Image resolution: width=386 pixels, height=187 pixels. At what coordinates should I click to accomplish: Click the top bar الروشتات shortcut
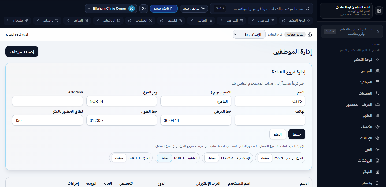[112, 21]
